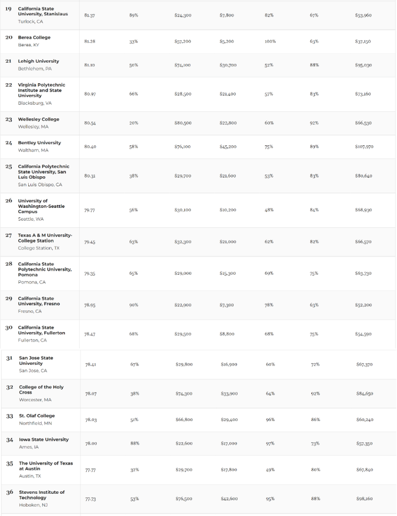Click Stevens Institute of Technology link

click(x=42, y=495)
